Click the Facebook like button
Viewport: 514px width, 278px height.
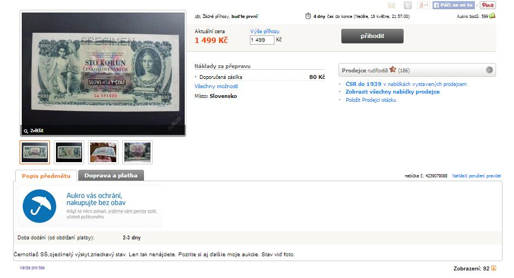[453, 5]
